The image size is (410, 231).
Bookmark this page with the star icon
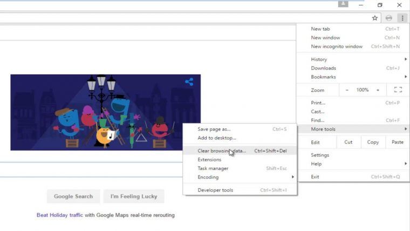[x=375, y=18]
